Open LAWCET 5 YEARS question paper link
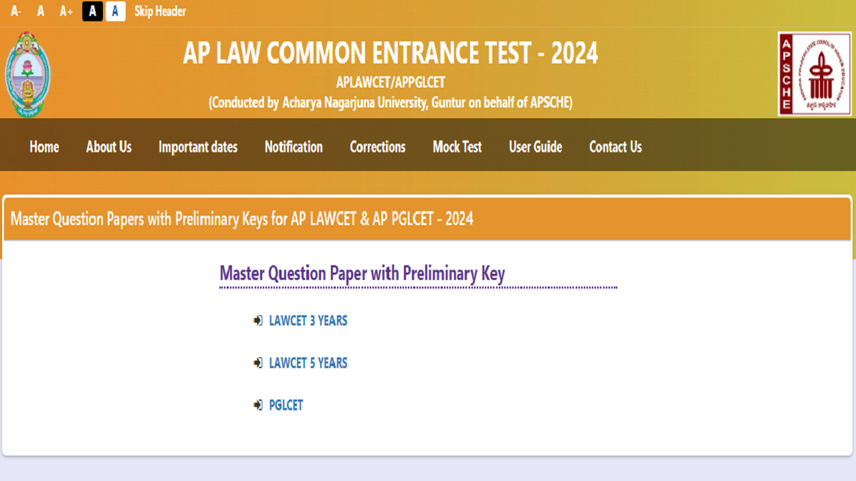Image resolution: width=856 pixels, height=481 pixels. tap(308, 363)
